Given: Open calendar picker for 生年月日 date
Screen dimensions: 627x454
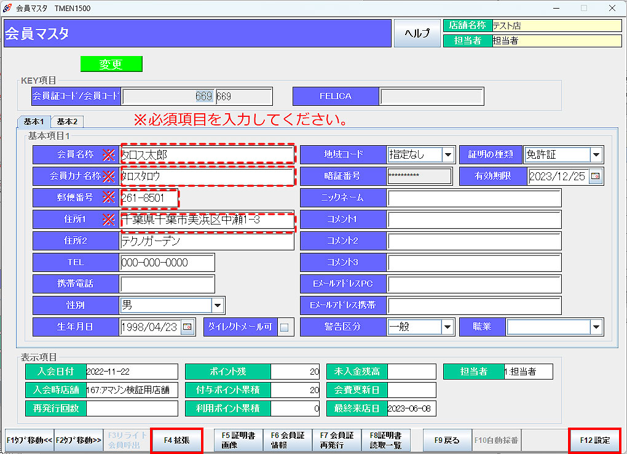Looking at the screenshot, I should point(187,327).
